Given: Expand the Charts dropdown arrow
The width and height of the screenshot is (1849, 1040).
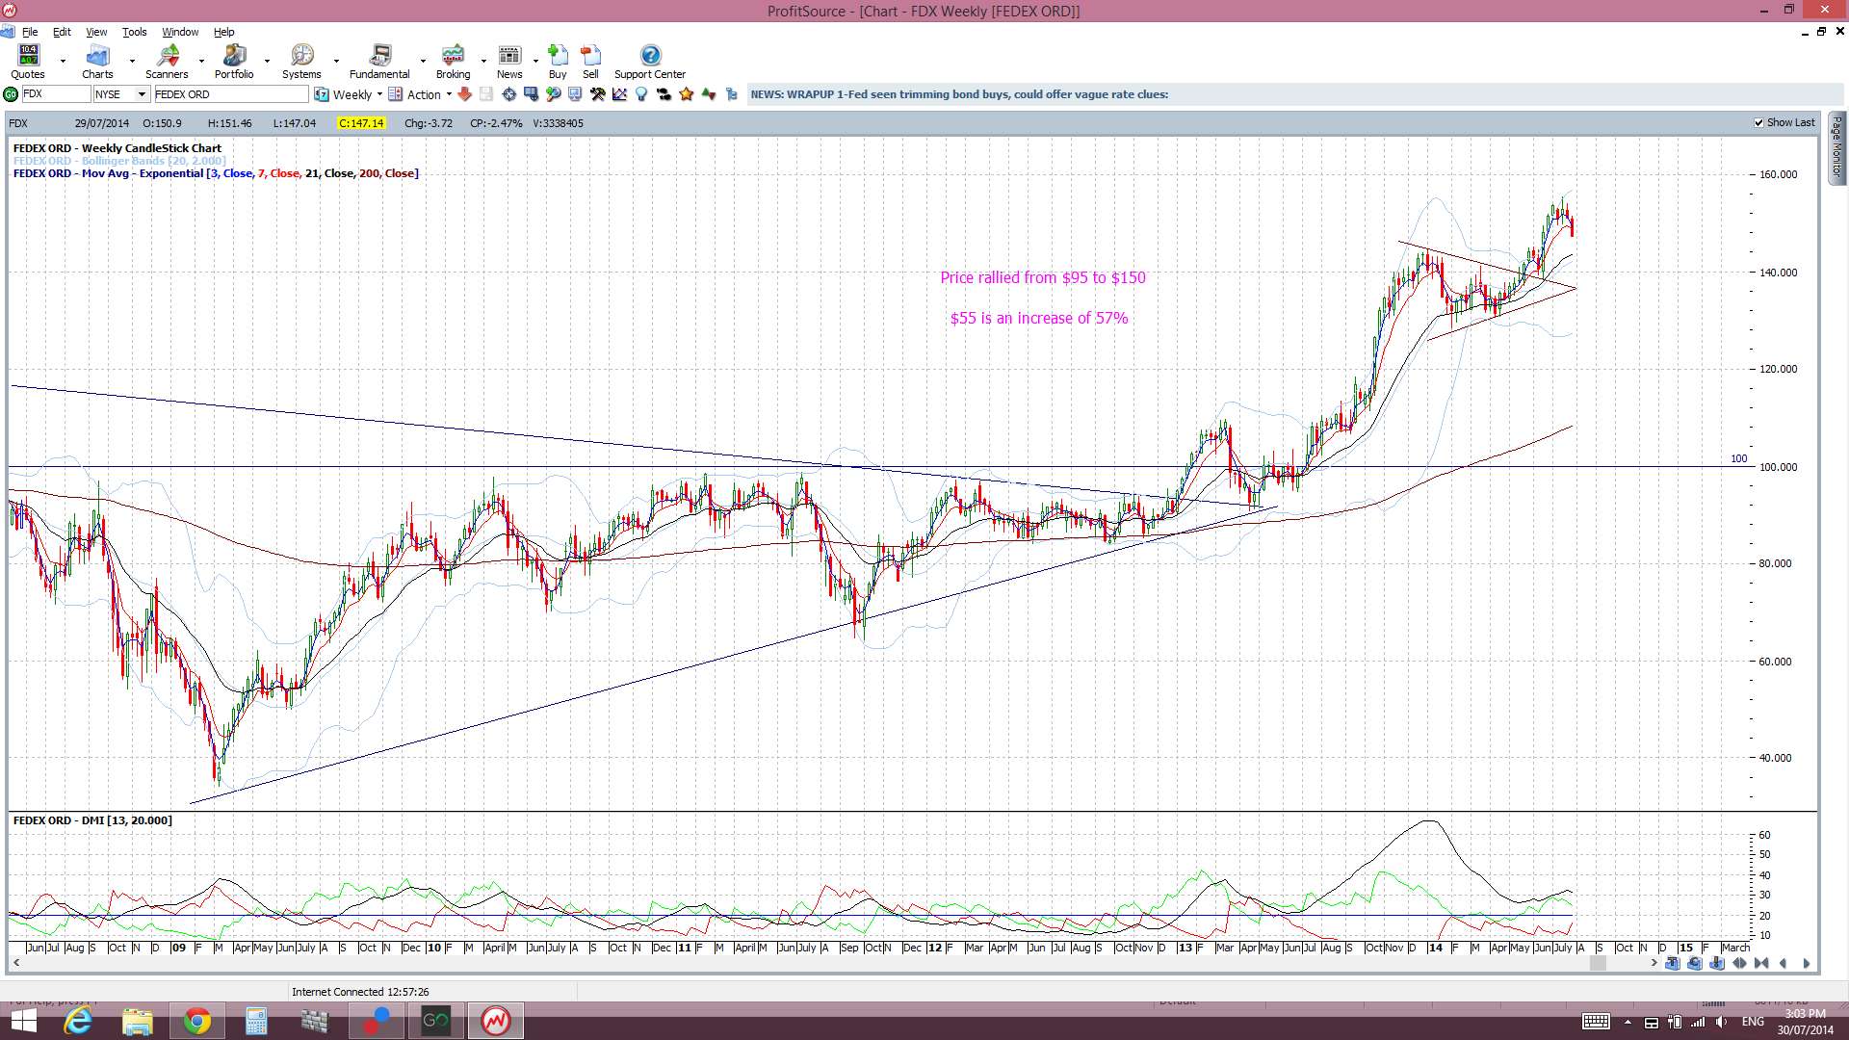Looking at the screenshot, I should (x=132, y=61).
